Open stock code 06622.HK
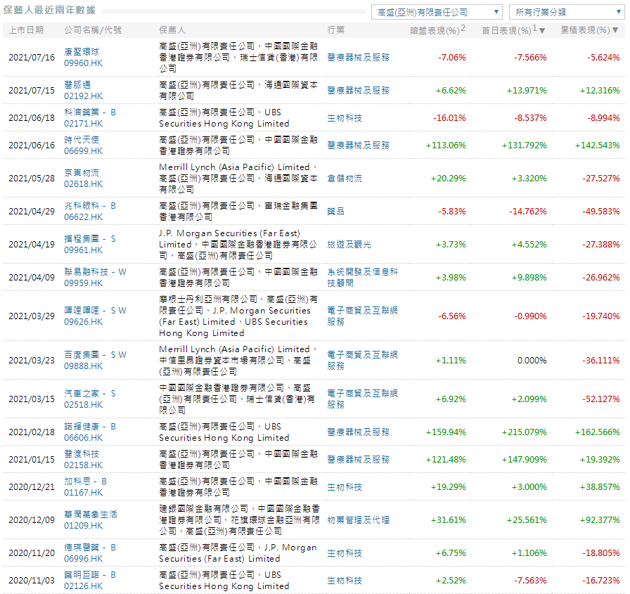Image resolution: width=630 pixels, height=594 pixels. [x=84, y=217]
